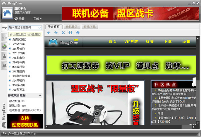Select the Xbox platform sidebar icon

pos(4,46)
